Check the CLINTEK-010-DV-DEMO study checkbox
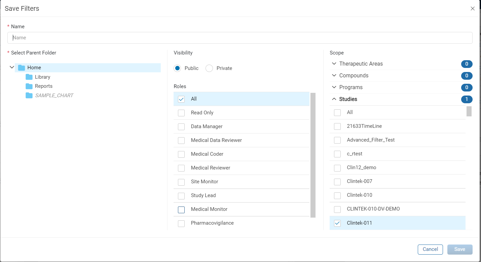 click(x=337, y=209)
